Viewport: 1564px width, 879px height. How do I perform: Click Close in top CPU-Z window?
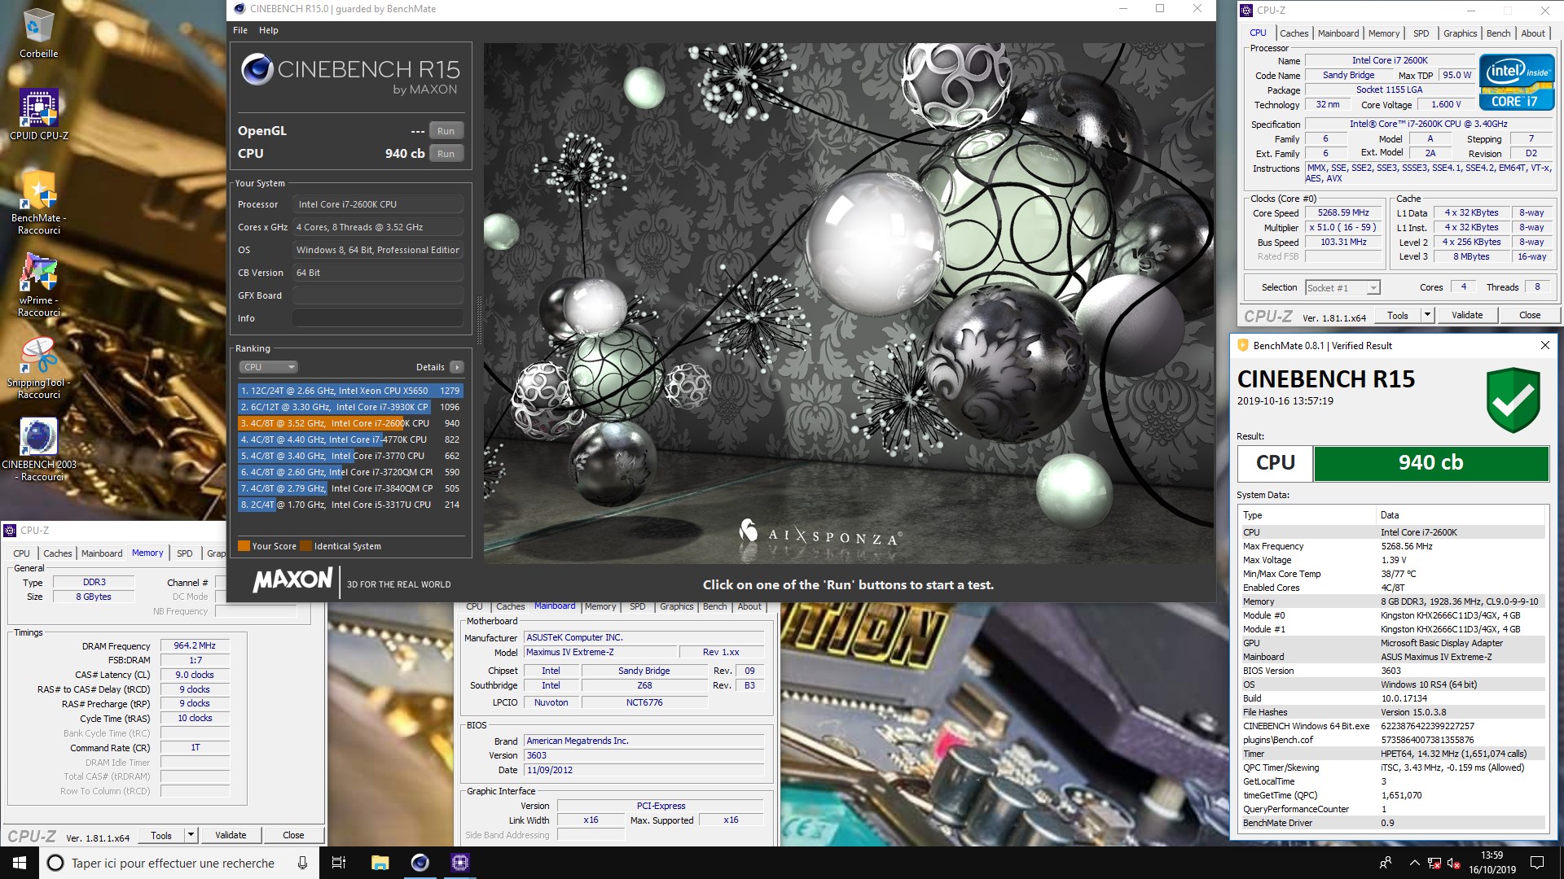click(1530, 315)
